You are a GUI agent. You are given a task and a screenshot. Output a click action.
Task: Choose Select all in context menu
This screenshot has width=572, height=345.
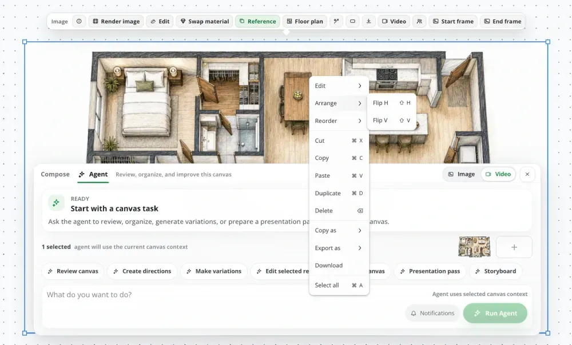339,285
